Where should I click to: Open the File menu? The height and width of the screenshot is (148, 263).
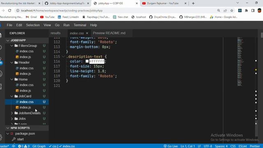[x=9, y=25]
